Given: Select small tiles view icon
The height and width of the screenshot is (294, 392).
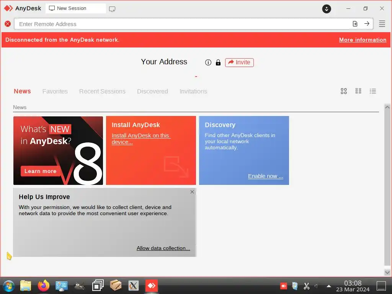Looking at the screenshot, I should pyautogui.click(x=358, y=91).
